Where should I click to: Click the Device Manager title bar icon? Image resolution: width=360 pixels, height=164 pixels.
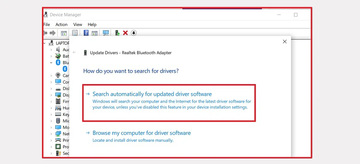pos(46,15)
